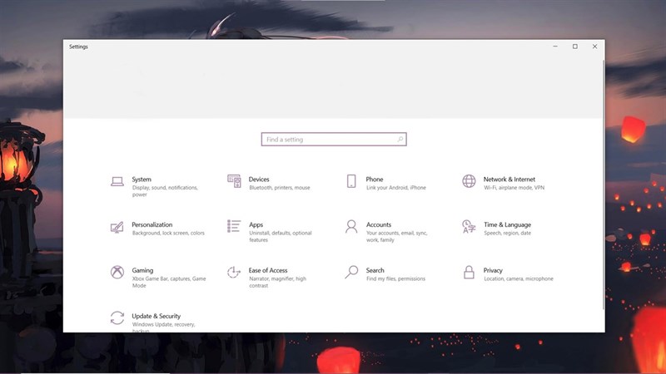666x374 pixels.
Task: Select the Personalization paintbrush icon
Action: 117,227
